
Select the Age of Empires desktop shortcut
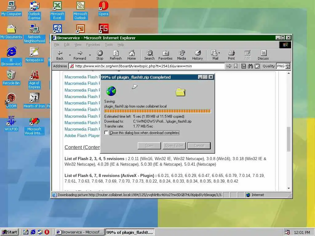[34, 80]
